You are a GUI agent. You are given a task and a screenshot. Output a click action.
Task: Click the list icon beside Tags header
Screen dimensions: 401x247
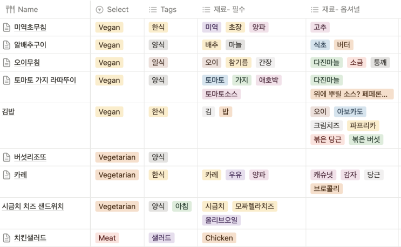(x=153, y=10)
